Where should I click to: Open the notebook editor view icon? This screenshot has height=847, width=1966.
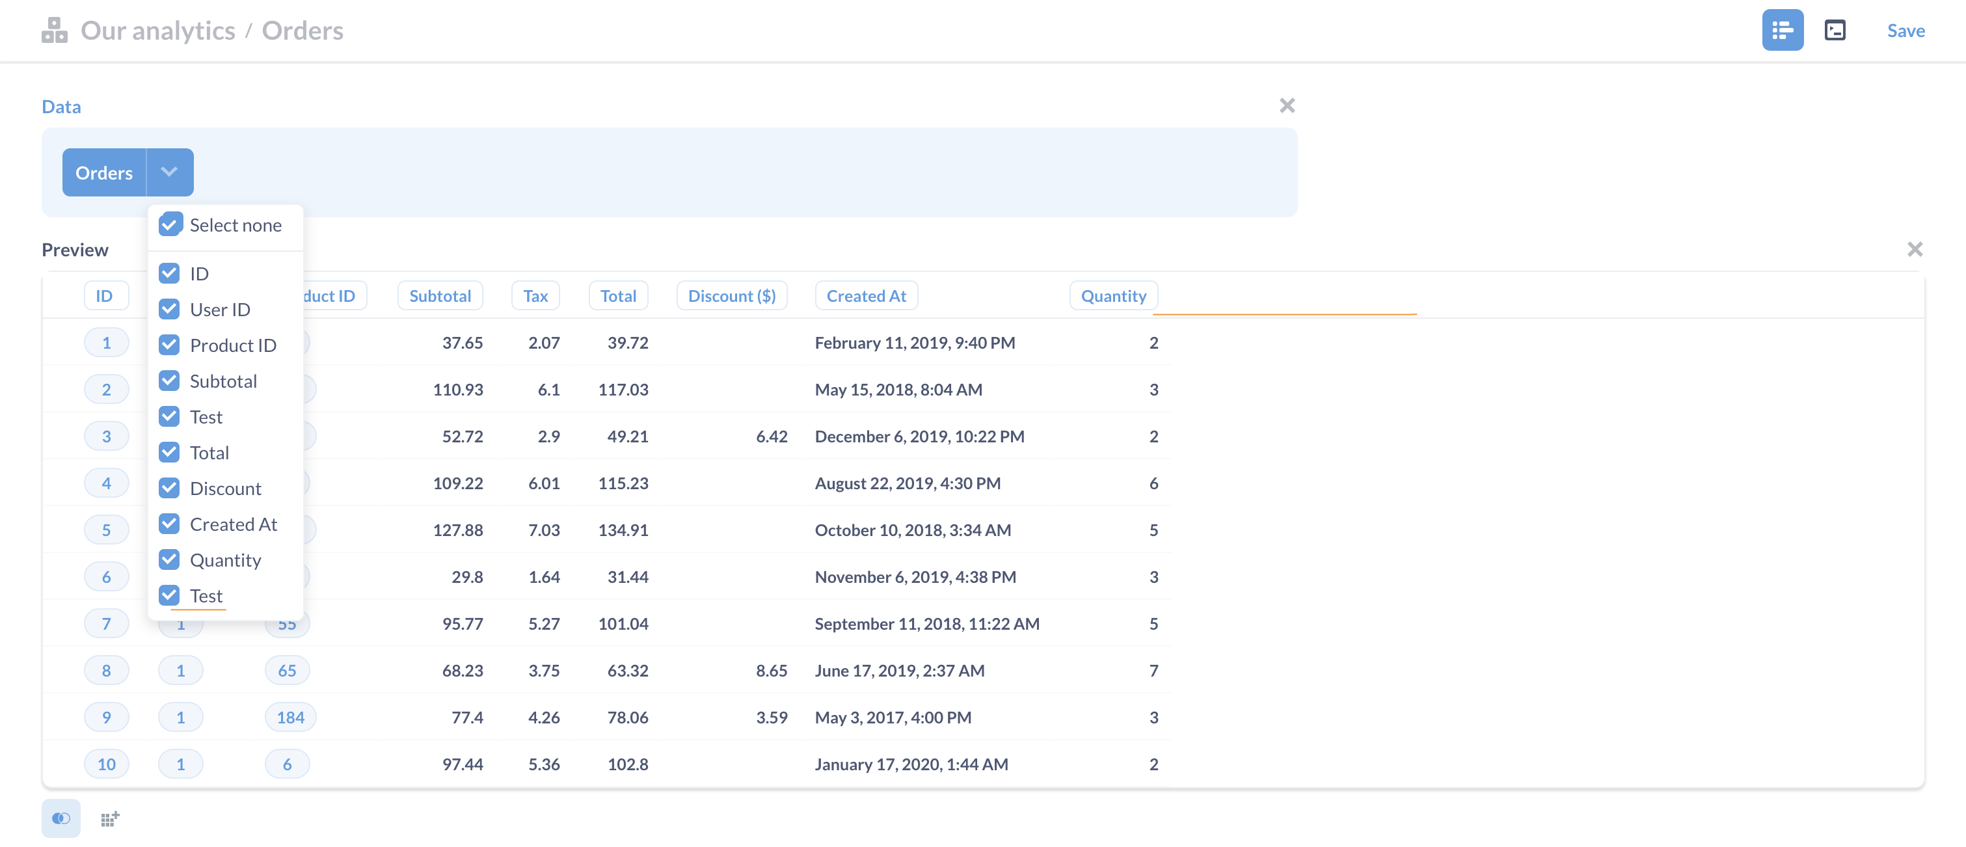(1783, 31)
